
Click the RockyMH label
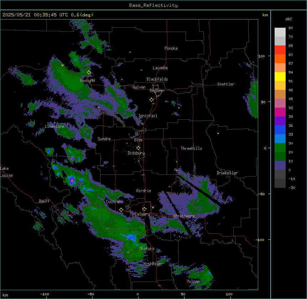87,80
